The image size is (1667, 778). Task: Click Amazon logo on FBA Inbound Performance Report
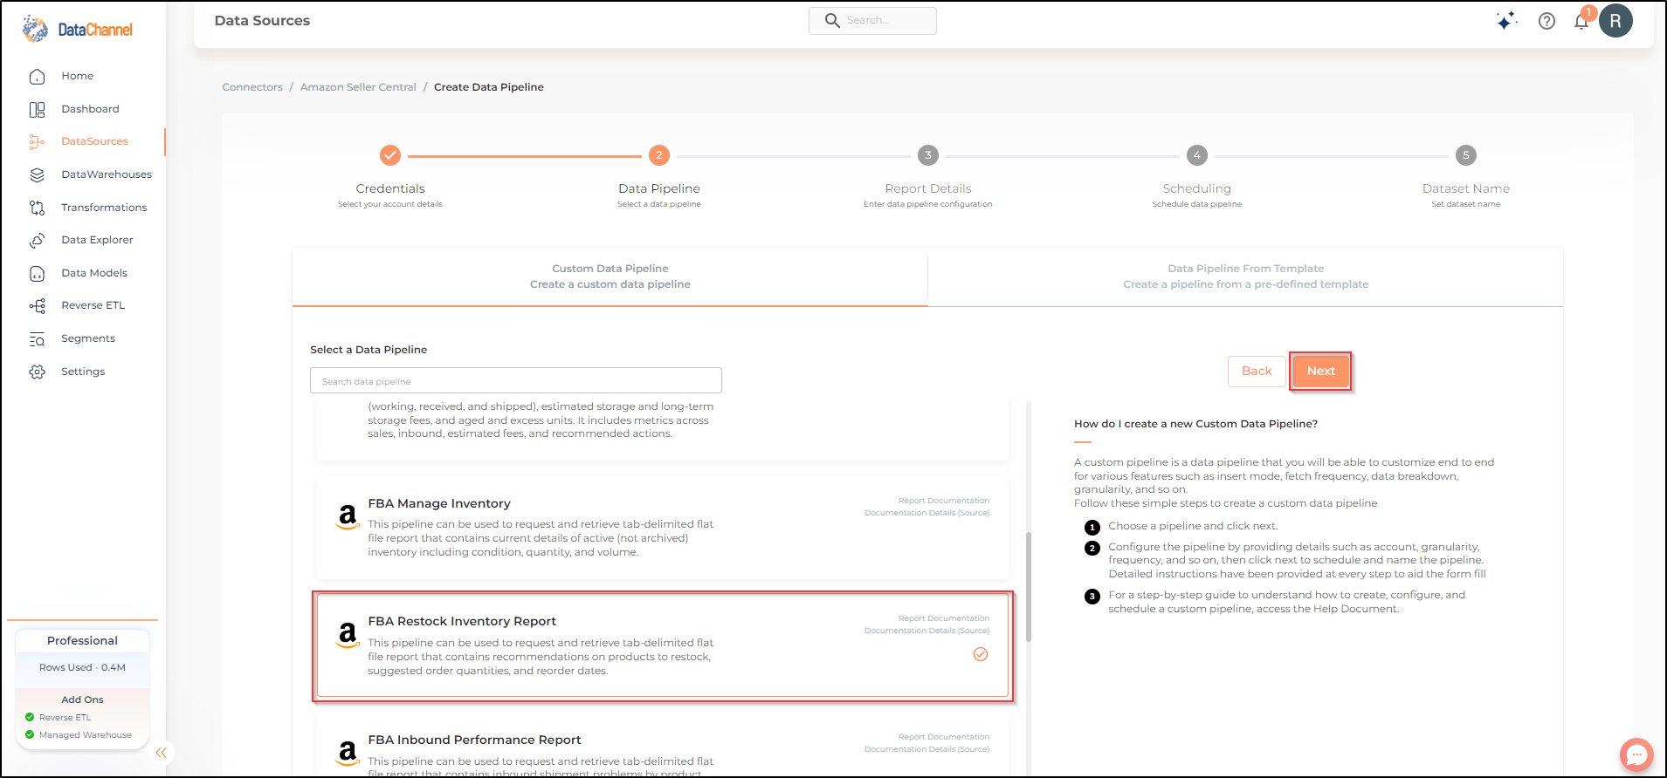(x=348, y=753)
